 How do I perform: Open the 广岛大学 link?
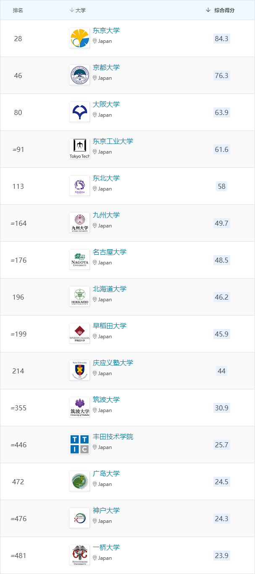pos(106,474)
